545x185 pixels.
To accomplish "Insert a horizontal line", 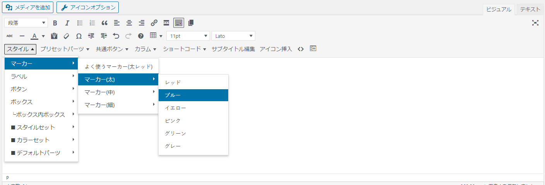I will pyautogui.click(x=22, y=36).
